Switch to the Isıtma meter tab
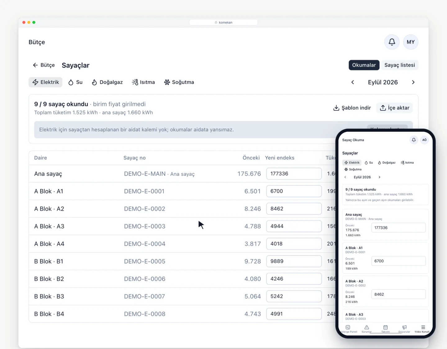Image resolution: width=447 pixels, height=349 pixels. [x=143, y=82]
